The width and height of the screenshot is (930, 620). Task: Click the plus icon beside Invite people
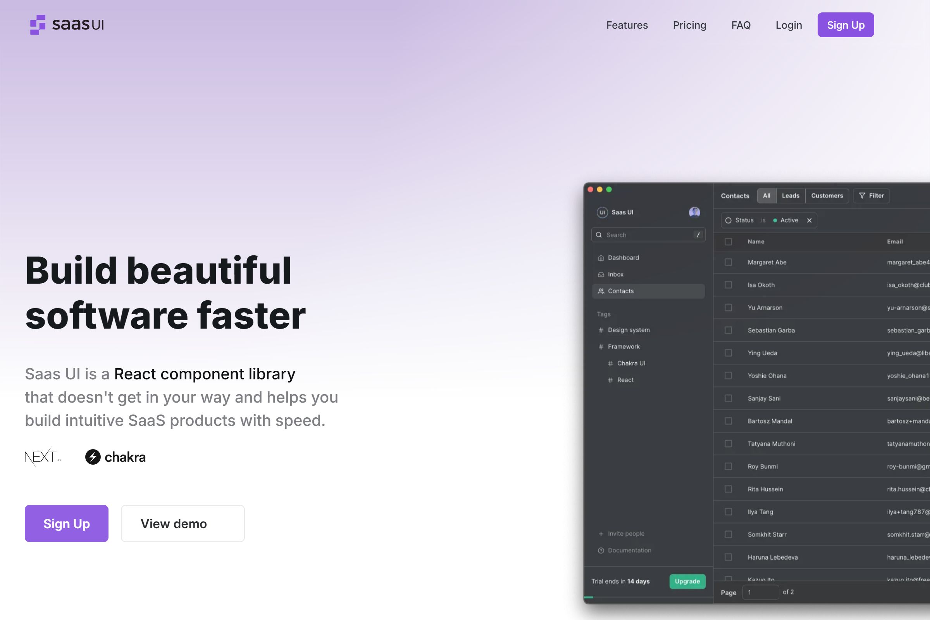click(601, 534)
